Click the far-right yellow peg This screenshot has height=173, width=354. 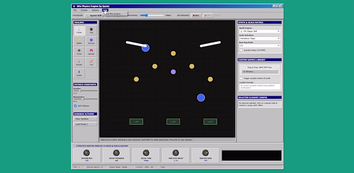[210, 79]
